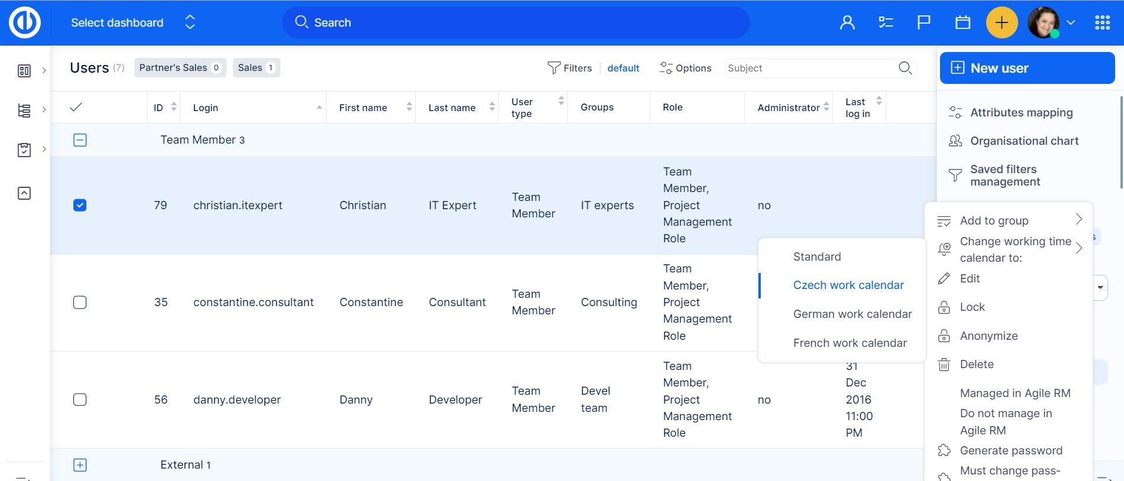Viewport: 1124px width, 481px height.
Task: Expand the External group
Action: pos(80,465)
